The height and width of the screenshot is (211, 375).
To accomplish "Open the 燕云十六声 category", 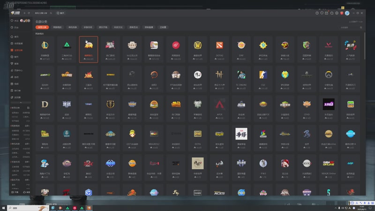I will click(x=219, y=79).
